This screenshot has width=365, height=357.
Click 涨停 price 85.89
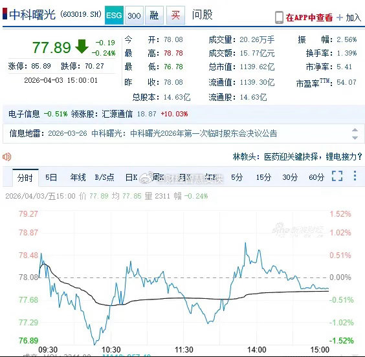click(41, 66)
